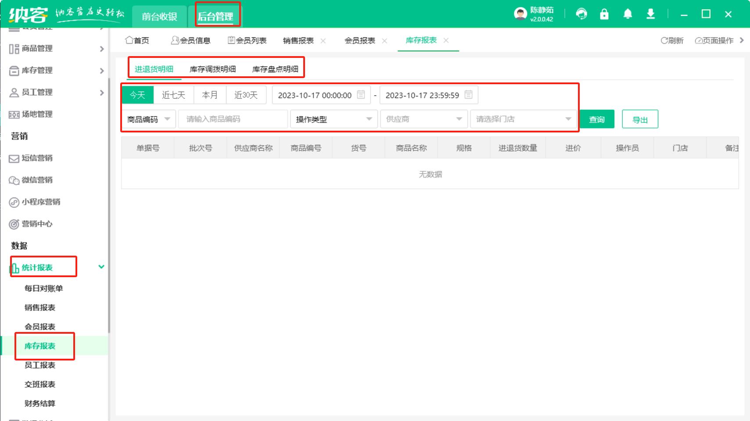The width and height of the screenshot is (750, 421).
Task: Open calendar icon in start date field
Action: point(361,95)
